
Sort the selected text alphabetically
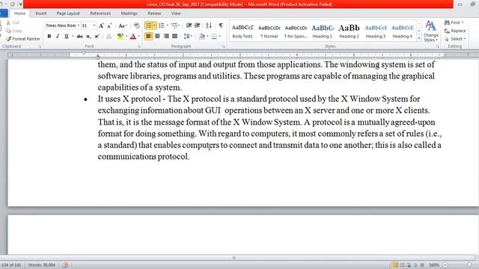tap(209, 25)
